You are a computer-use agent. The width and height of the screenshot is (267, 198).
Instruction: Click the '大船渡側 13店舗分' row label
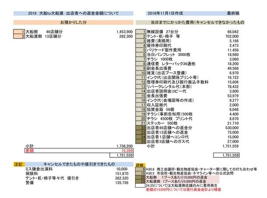coord(40,37)
